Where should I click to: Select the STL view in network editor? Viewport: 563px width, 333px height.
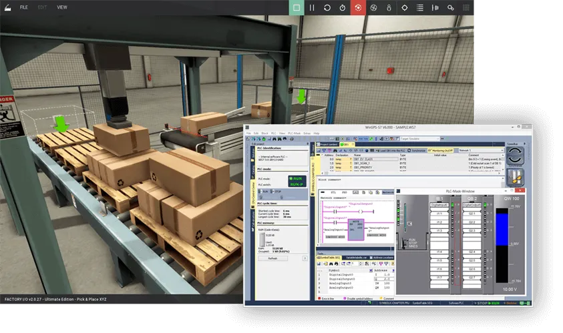(333, 192)
